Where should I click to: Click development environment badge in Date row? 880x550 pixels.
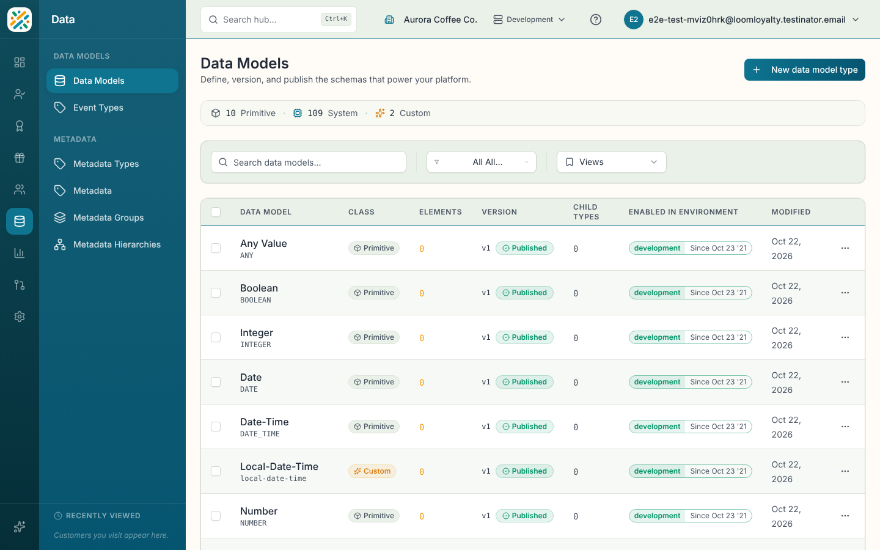[657, 382]
